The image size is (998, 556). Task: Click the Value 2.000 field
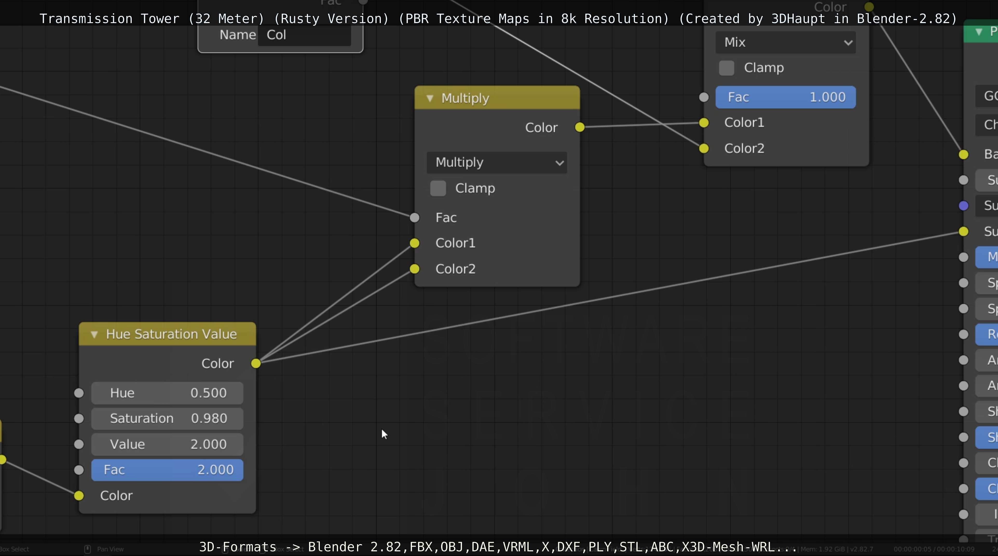[x=167, y=444]
